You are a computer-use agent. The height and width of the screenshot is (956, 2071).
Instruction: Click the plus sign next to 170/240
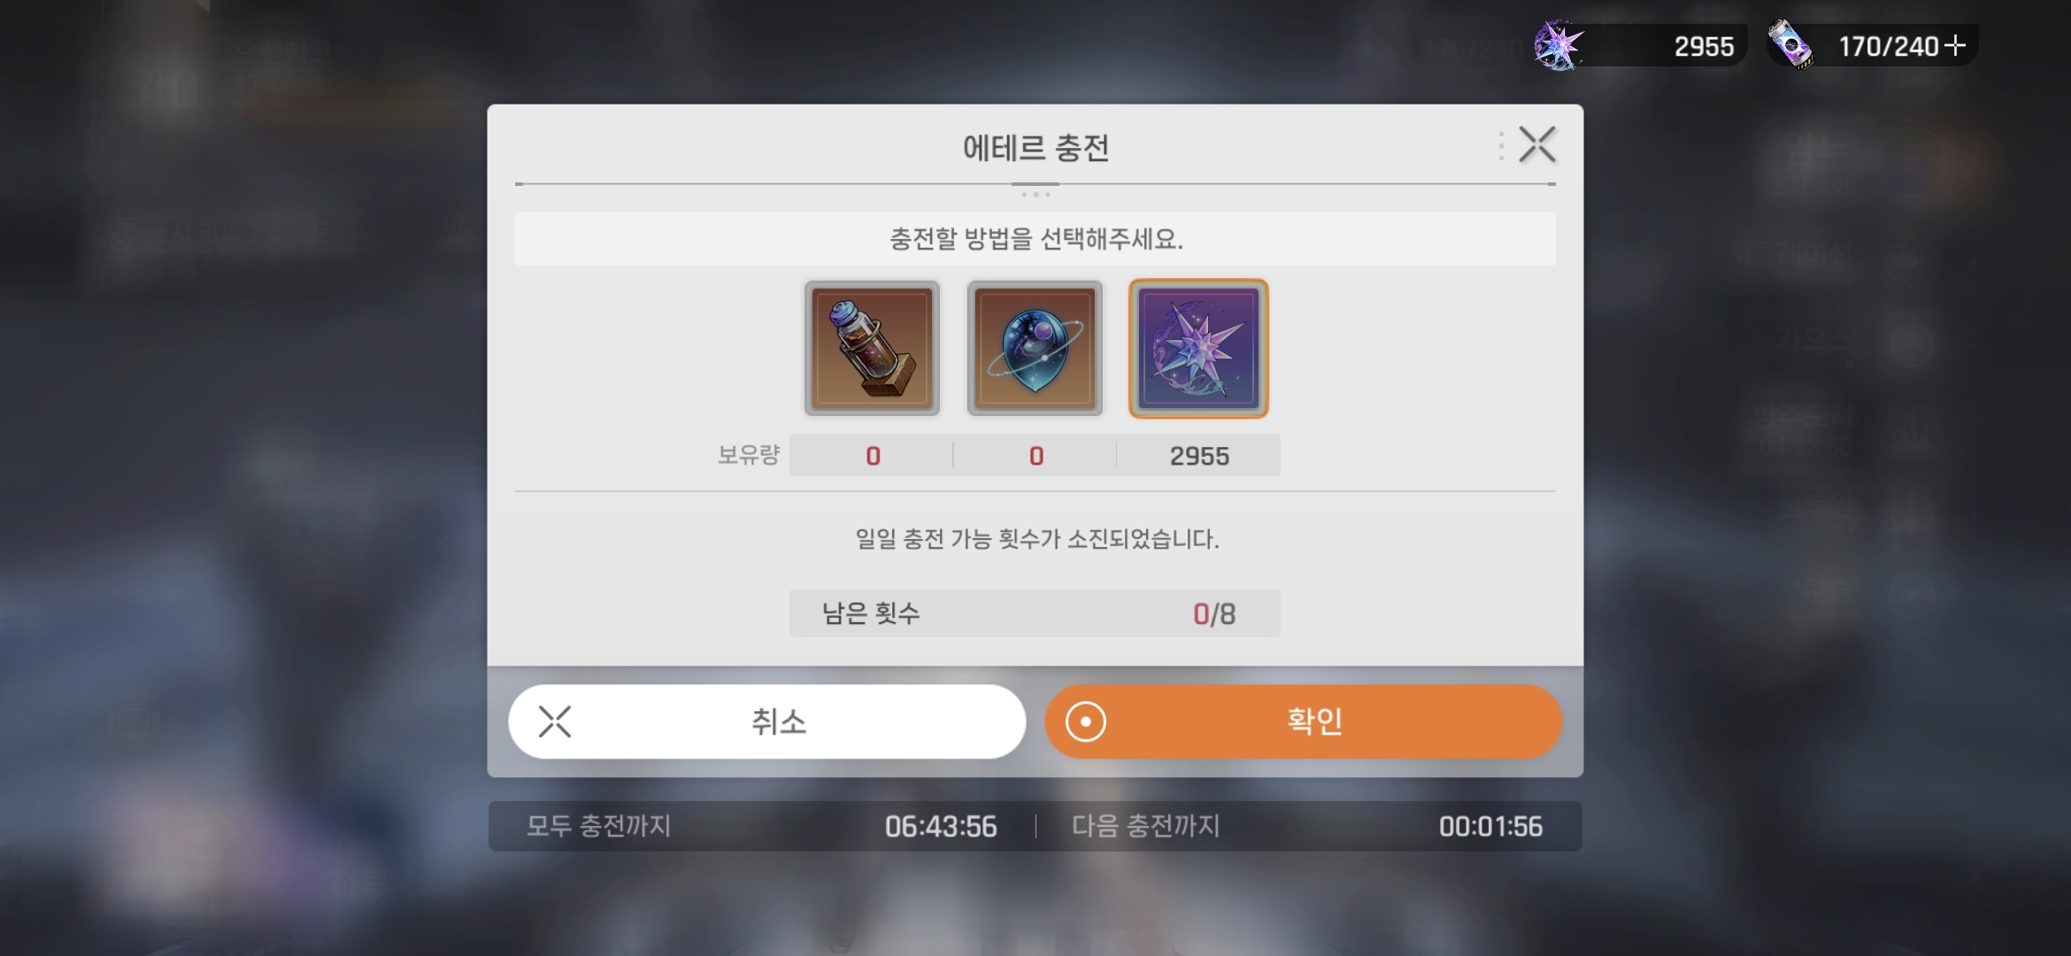pos(1955,45)
